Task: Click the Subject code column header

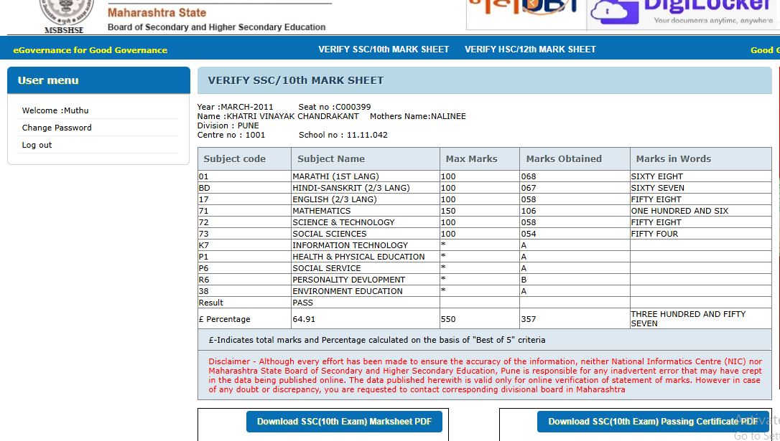Action: coord(235,159)
